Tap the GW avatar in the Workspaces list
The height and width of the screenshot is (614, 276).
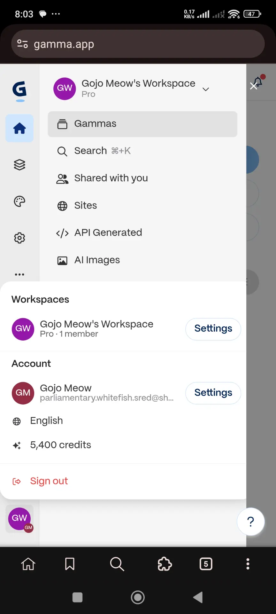pyautogui.click(x=23, y=329)
